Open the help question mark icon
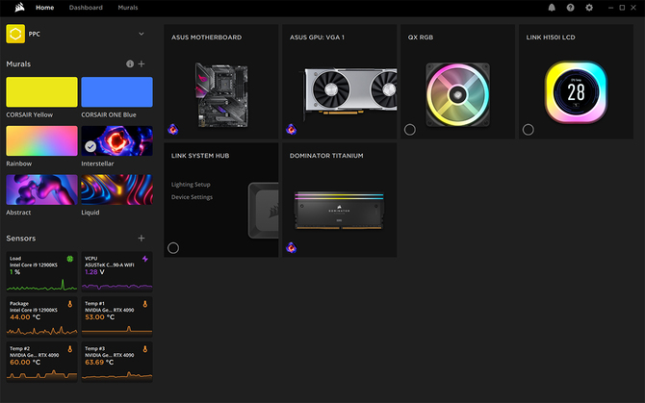 570,8
